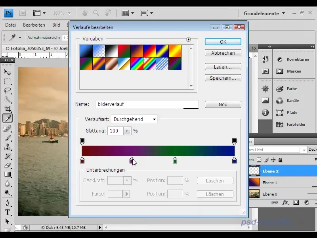Image resolution: width=317 pixels, height=238 pixels.
Task: Open the Datei menu
Action: click(x=11, y=25)
